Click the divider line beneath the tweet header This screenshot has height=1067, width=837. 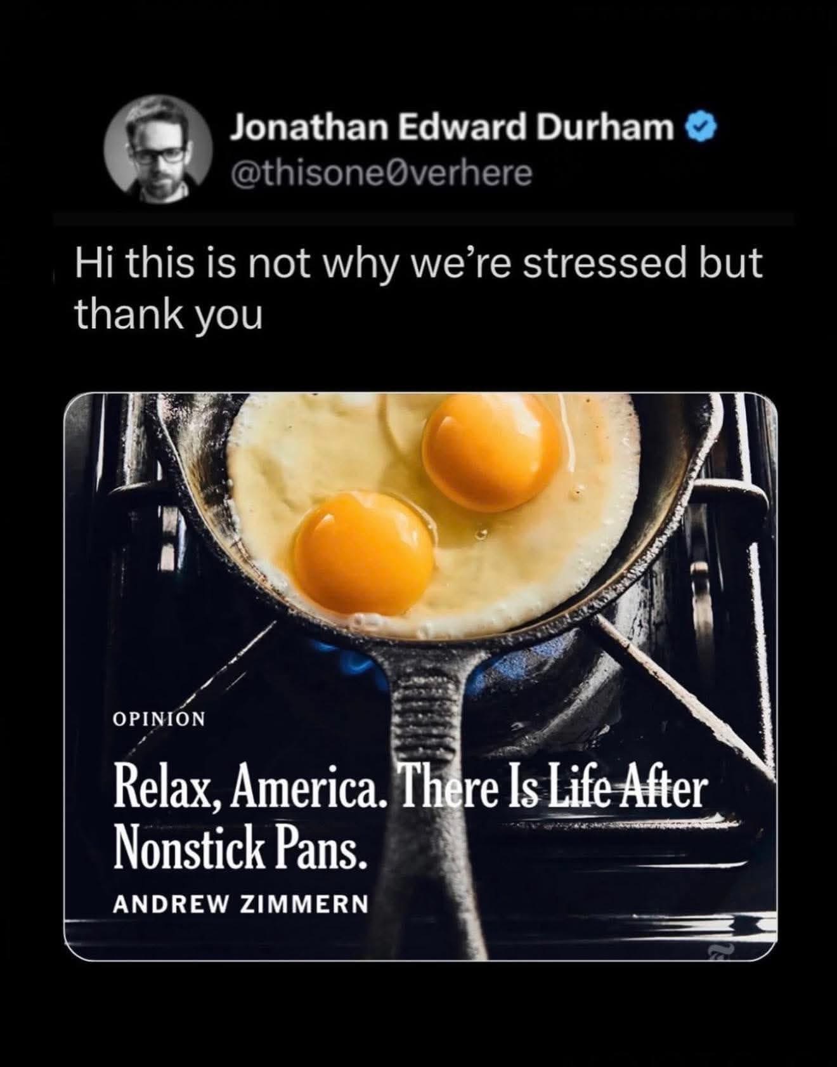(x=424, y=219)
